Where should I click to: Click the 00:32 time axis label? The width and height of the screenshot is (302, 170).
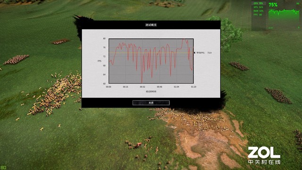[x=143, y=87]
